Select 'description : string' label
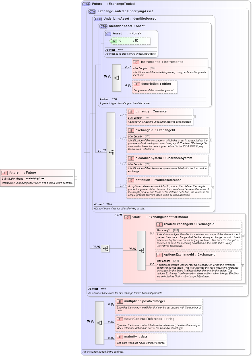Image resolution: width=252 pixels, height=356 pixels. (156, 84)
